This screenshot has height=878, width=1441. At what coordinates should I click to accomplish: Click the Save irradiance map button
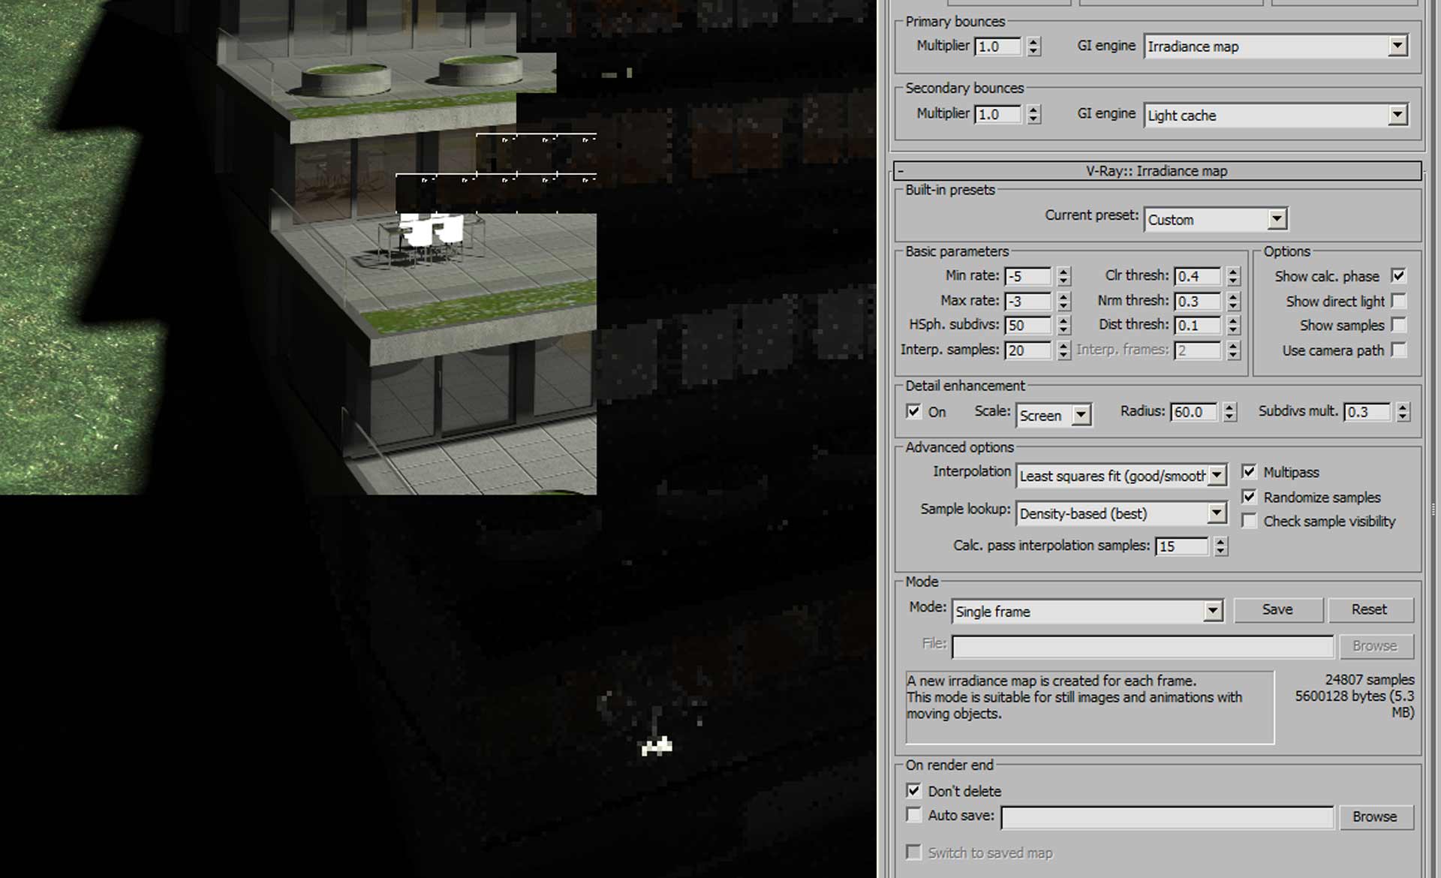pyautogui.click(x=1277, y=609)
